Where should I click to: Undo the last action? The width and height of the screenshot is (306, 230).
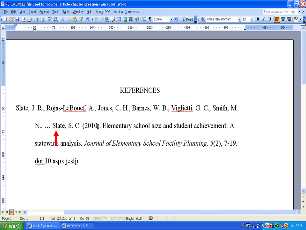coord(88,19)
